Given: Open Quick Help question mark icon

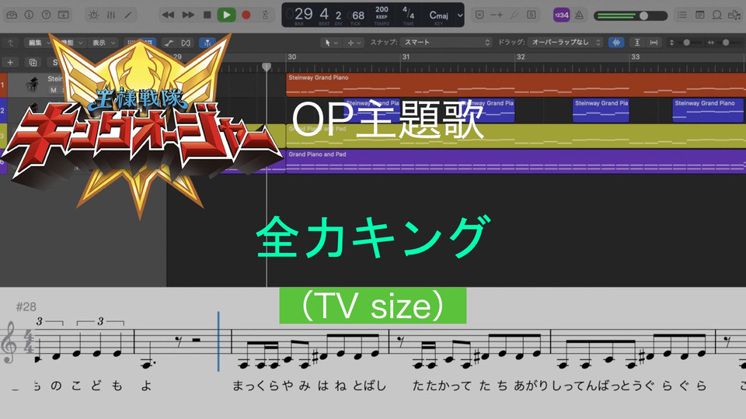Looking at the screenshot, I should (x=46, y=15).
